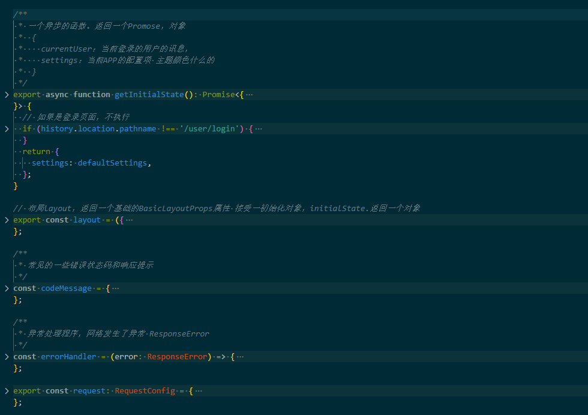Click the async keyword

(57, 95)
